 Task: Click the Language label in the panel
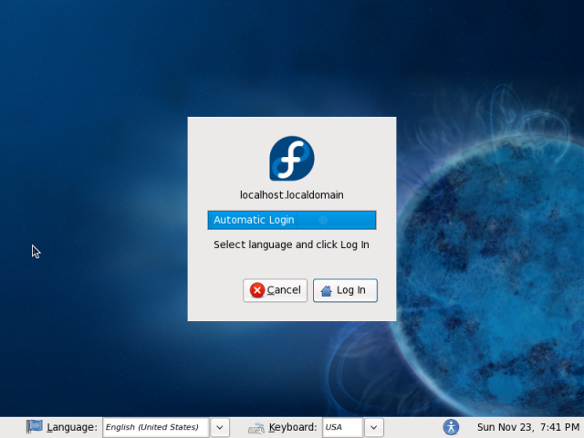tap(72, 427)
